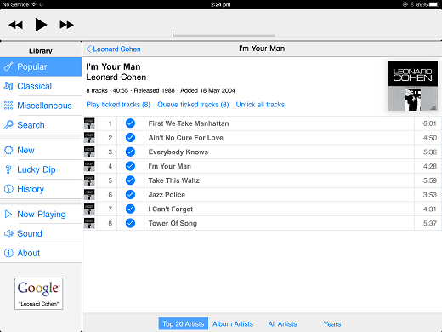
Task: Untick Tower Of Song
Action: (x=130, y=223)
